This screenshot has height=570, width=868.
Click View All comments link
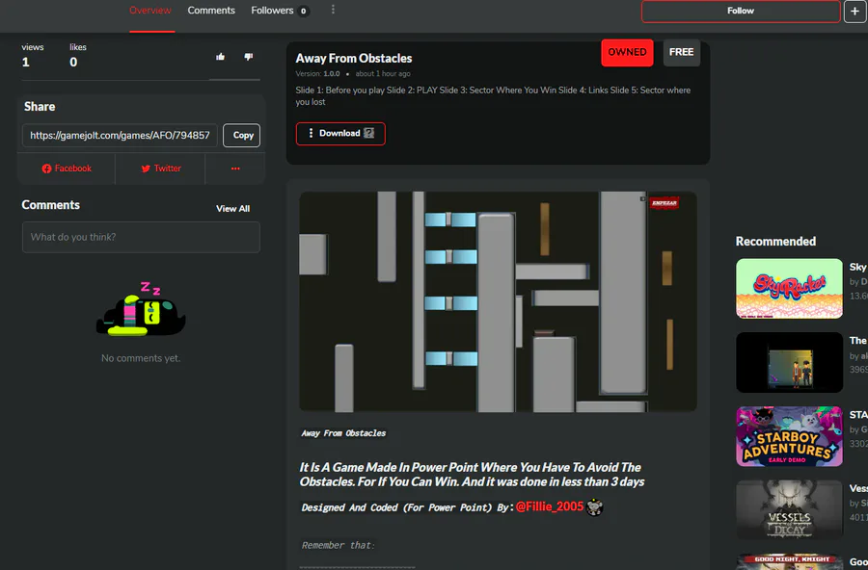point(232,208)
